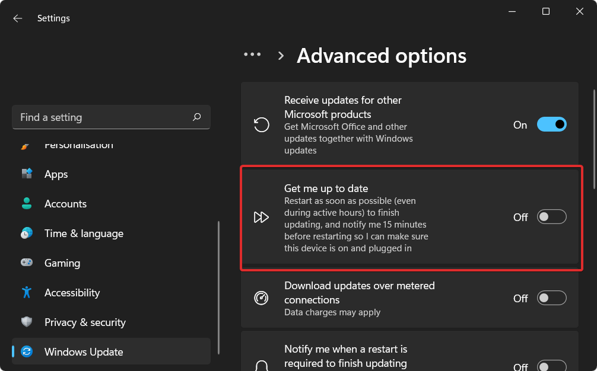This screenshot has height=371, width=597.
Task: Click 'Get Microsoft Office and other updates' description
Action: click(348, 138)
